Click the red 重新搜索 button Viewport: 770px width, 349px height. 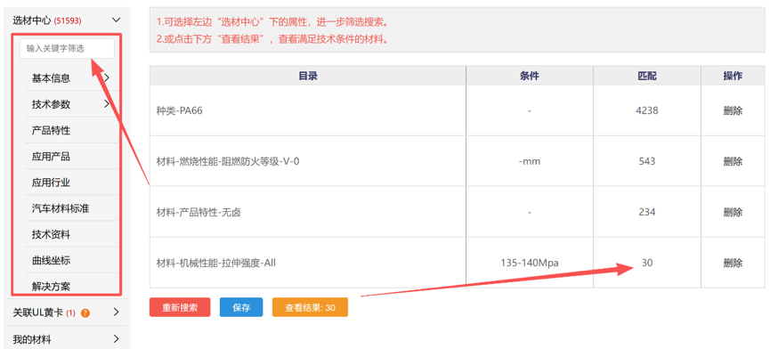coord(180,307)
